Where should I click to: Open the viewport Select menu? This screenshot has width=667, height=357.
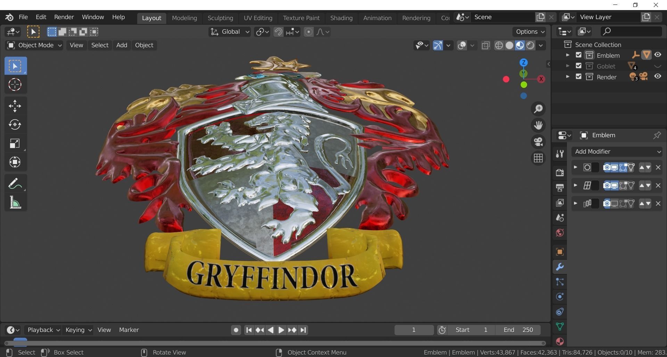click(x=100, y=45)
